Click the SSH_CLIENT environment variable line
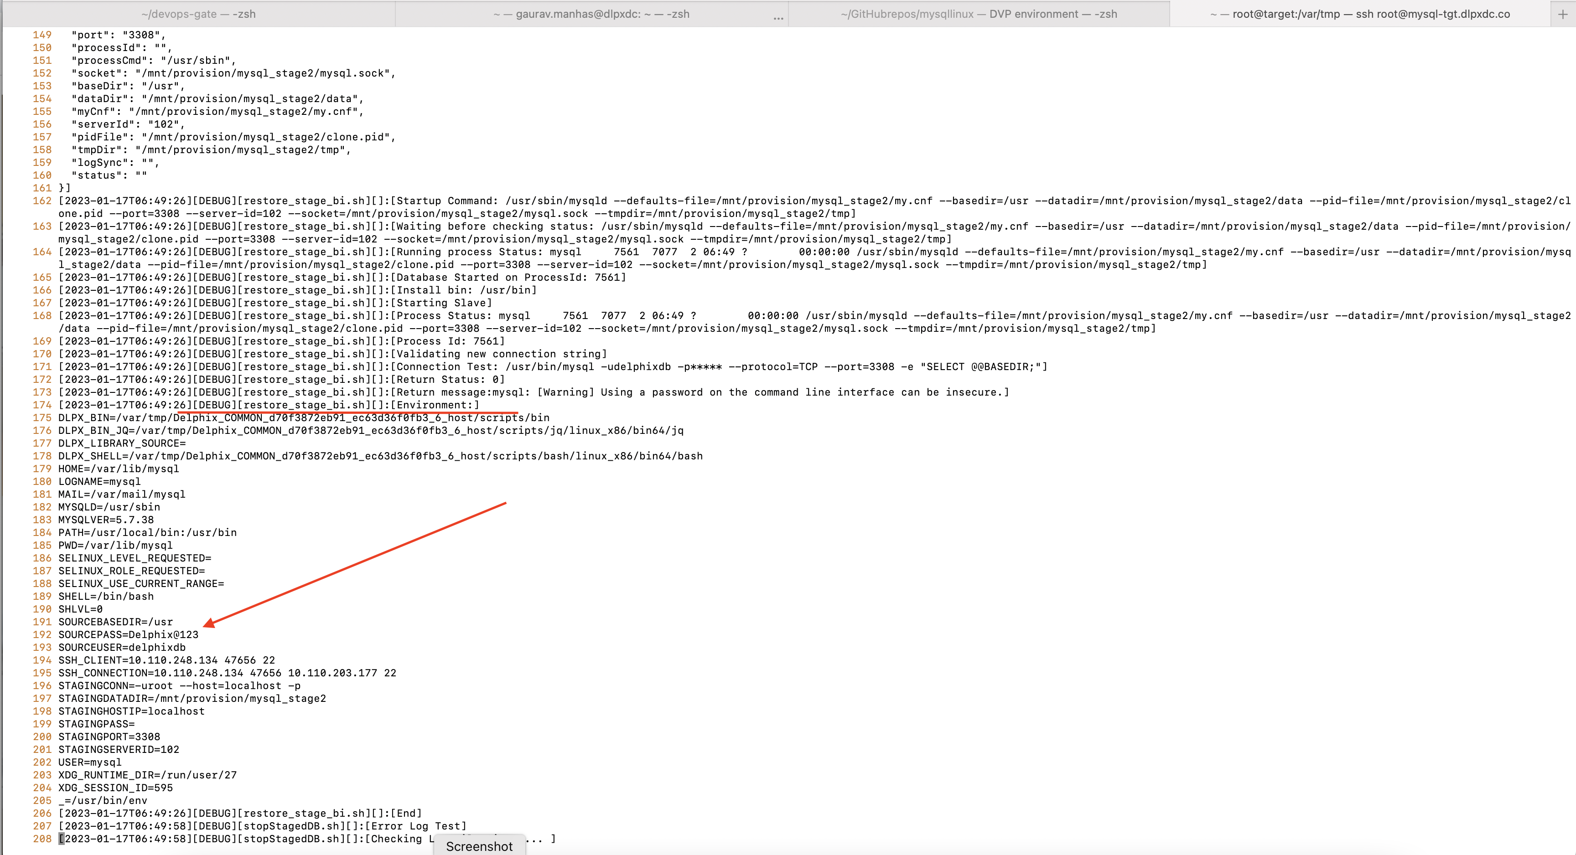 [x=166, y=660]
